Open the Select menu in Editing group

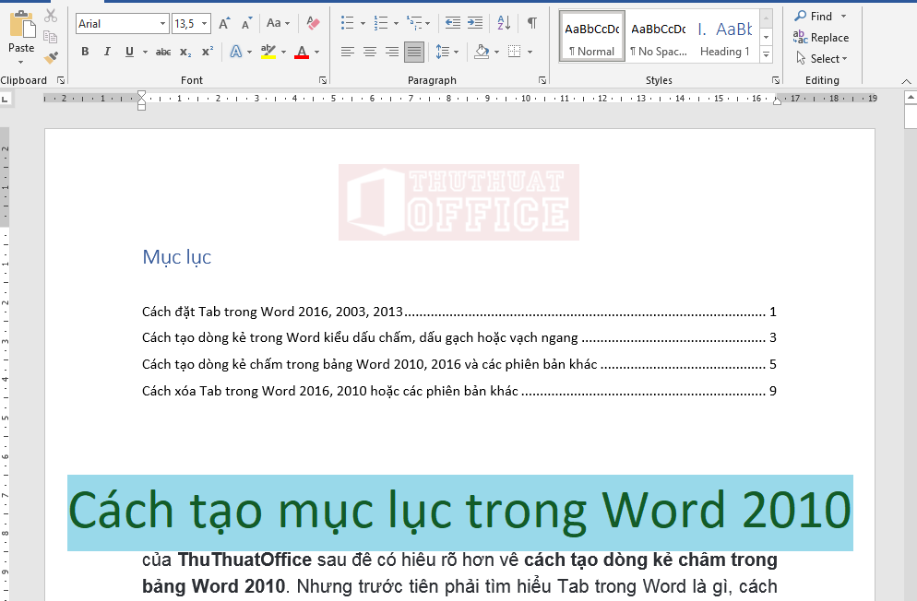tap(822, 58)
